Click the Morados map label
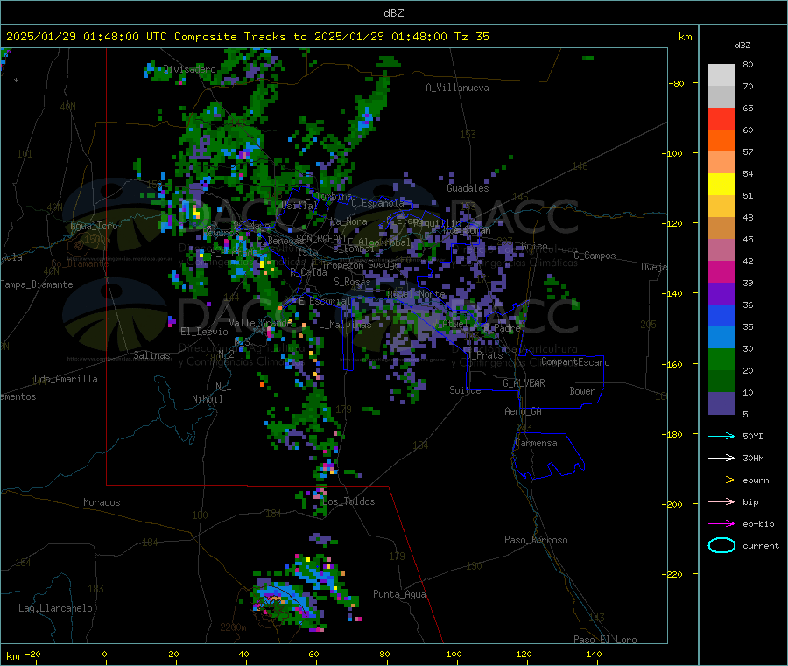 [102, 502]
